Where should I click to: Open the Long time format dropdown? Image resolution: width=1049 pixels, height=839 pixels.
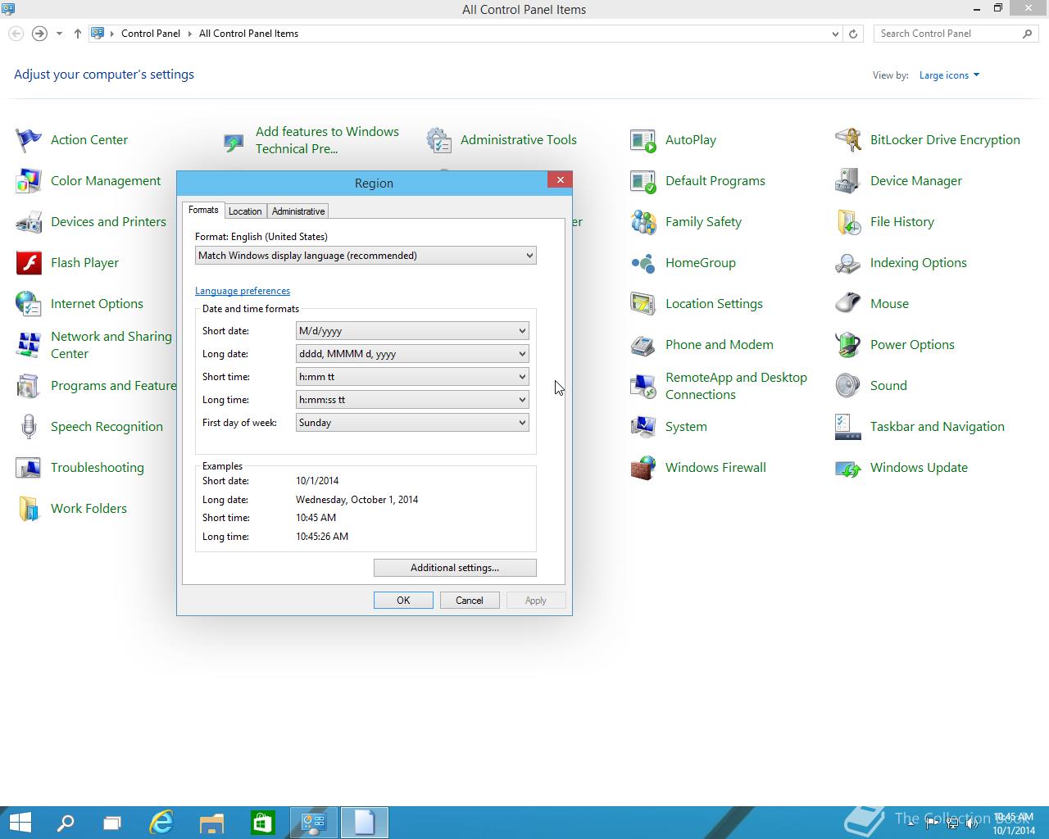(x=412, y=400)
